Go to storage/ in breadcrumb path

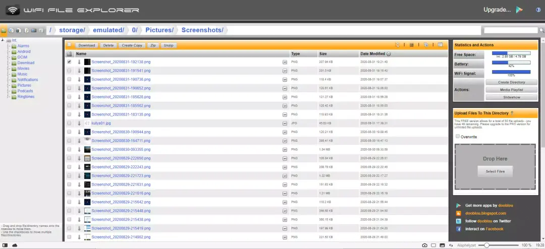coord(72,30)
